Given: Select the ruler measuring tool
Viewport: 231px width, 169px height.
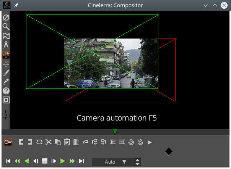Looking at the screenshot, I should pos(6,45).
